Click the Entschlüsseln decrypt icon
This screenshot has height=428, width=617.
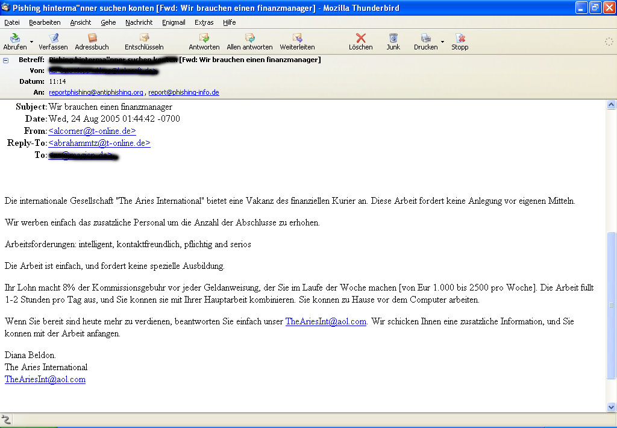coord(145,38)
